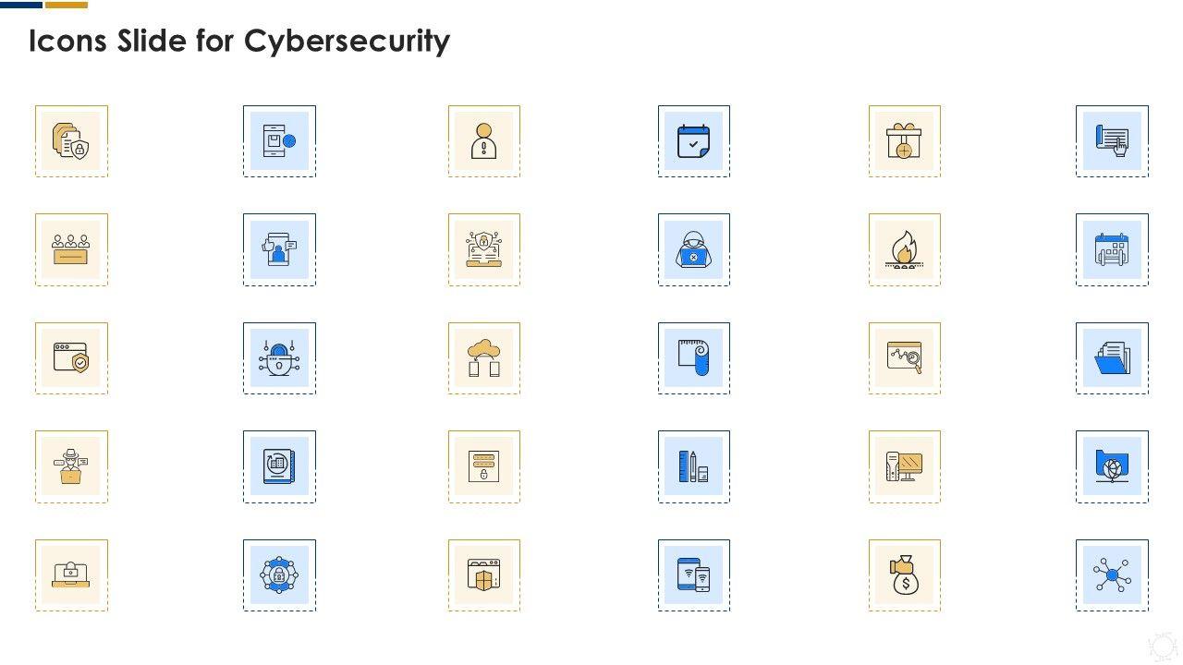The height and width of the screenshot is (665, 1183).
Task: Click the calendar with checkmark icon
Action: pyautogui.click(x=694, y=141)
